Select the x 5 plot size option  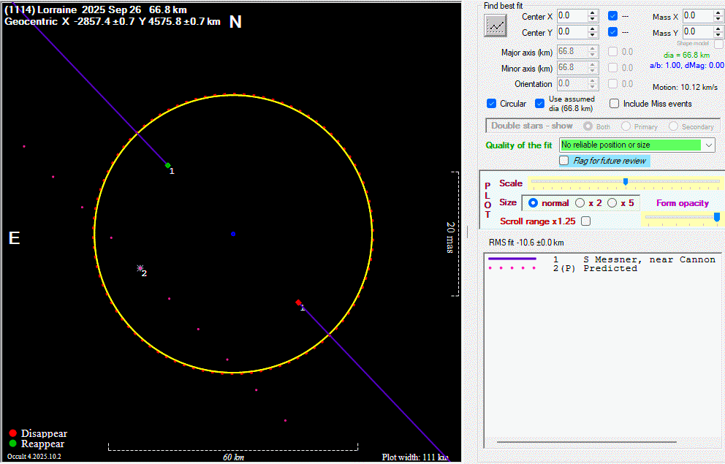point(612,203)
